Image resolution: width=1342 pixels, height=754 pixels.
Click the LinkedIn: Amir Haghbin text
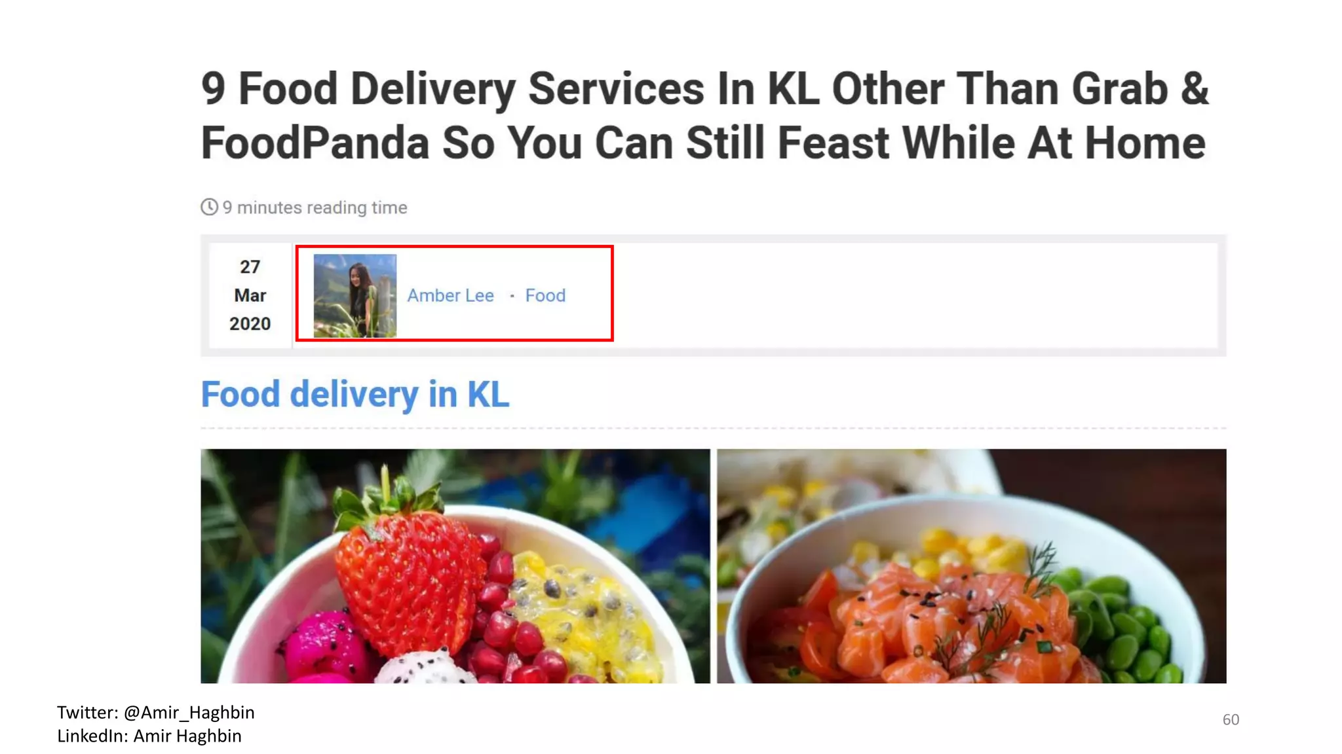point(149,736)
